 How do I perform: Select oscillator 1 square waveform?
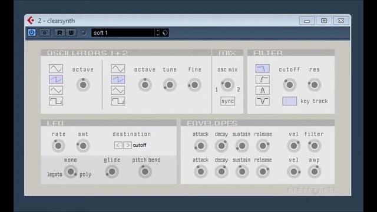[x=56, y=101]
